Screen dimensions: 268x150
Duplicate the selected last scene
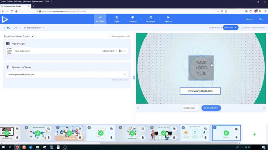(x=236, y=129)
